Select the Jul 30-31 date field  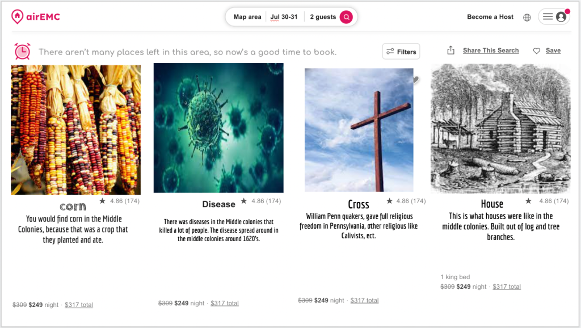[x=284, y=17]
